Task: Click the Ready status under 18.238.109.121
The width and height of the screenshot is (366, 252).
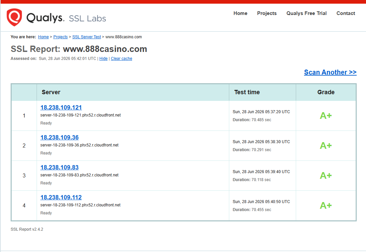Action: pos(46,123)
